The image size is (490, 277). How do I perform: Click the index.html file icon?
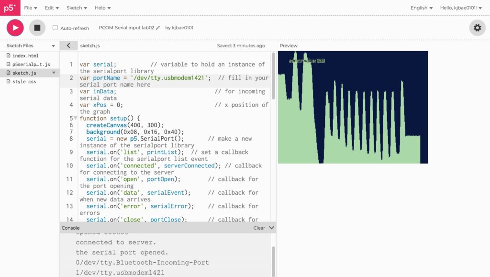(x=9, y=55)
